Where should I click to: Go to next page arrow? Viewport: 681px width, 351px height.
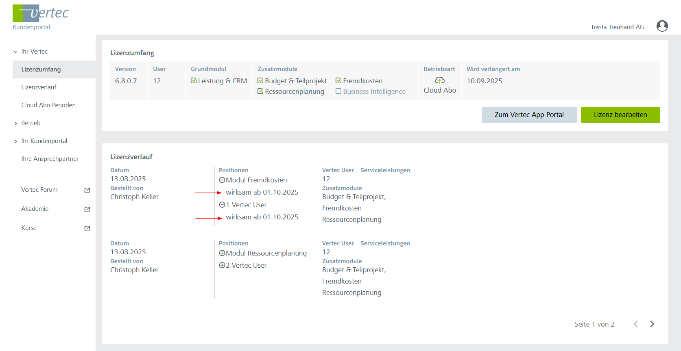(652, 324)
